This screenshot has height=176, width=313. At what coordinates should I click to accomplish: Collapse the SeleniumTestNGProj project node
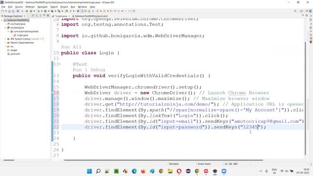click(2, 20)
